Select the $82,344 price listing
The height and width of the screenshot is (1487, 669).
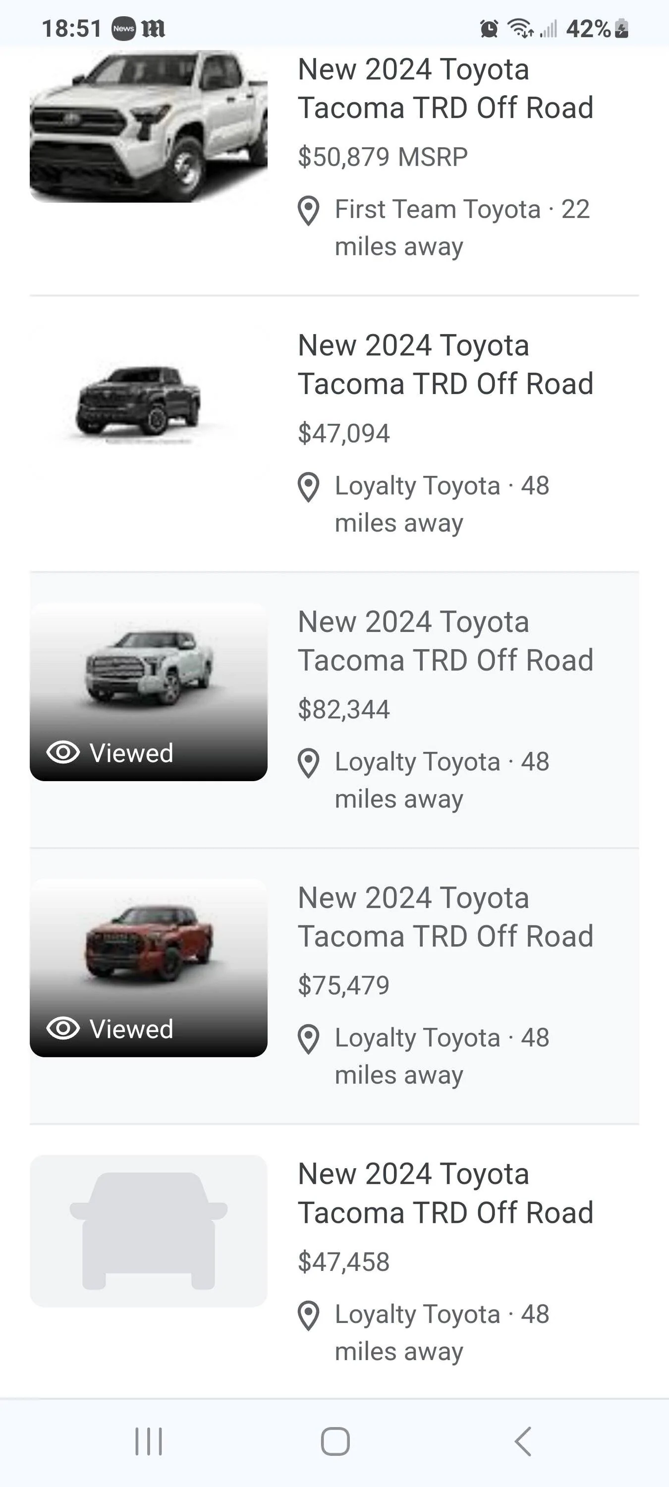pyautogui.click(x=343, y=709)
